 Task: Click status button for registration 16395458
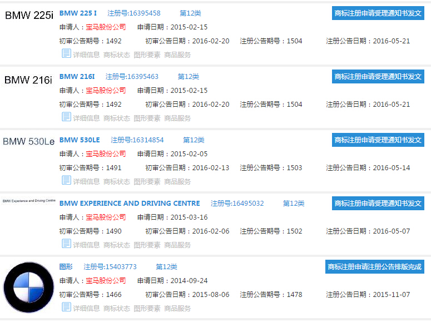click(378, 13)
